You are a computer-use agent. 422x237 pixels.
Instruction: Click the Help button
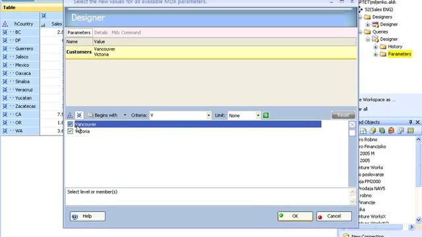[88, 217]
